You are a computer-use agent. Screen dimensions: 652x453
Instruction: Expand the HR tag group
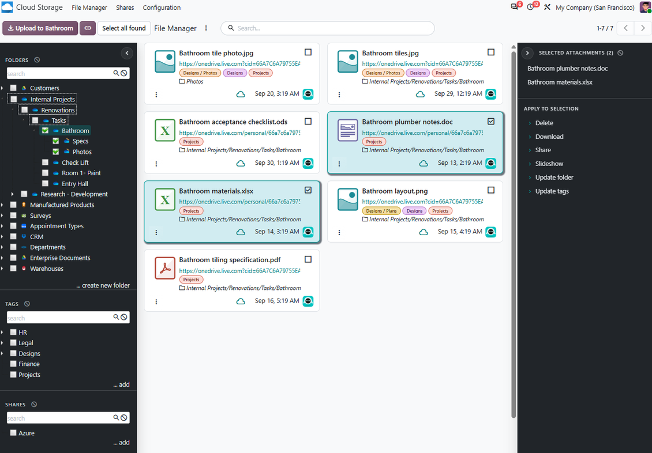coord(2,332)
